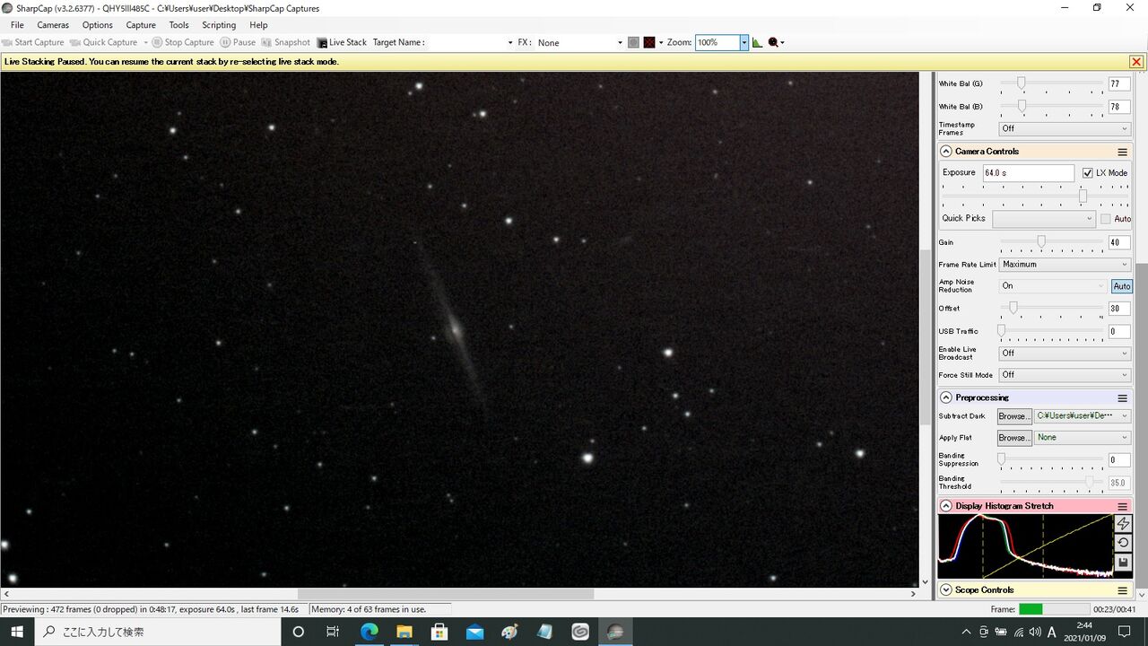Toggle the grey selection area icon
1148x646 pixels.
pos(633,42)
